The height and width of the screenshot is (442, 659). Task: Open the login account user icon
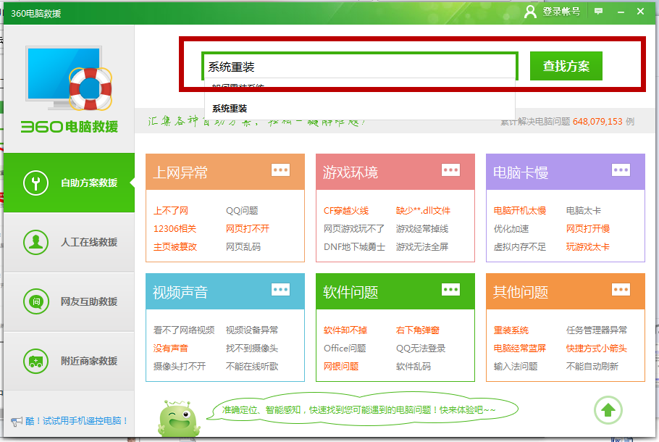530,12
